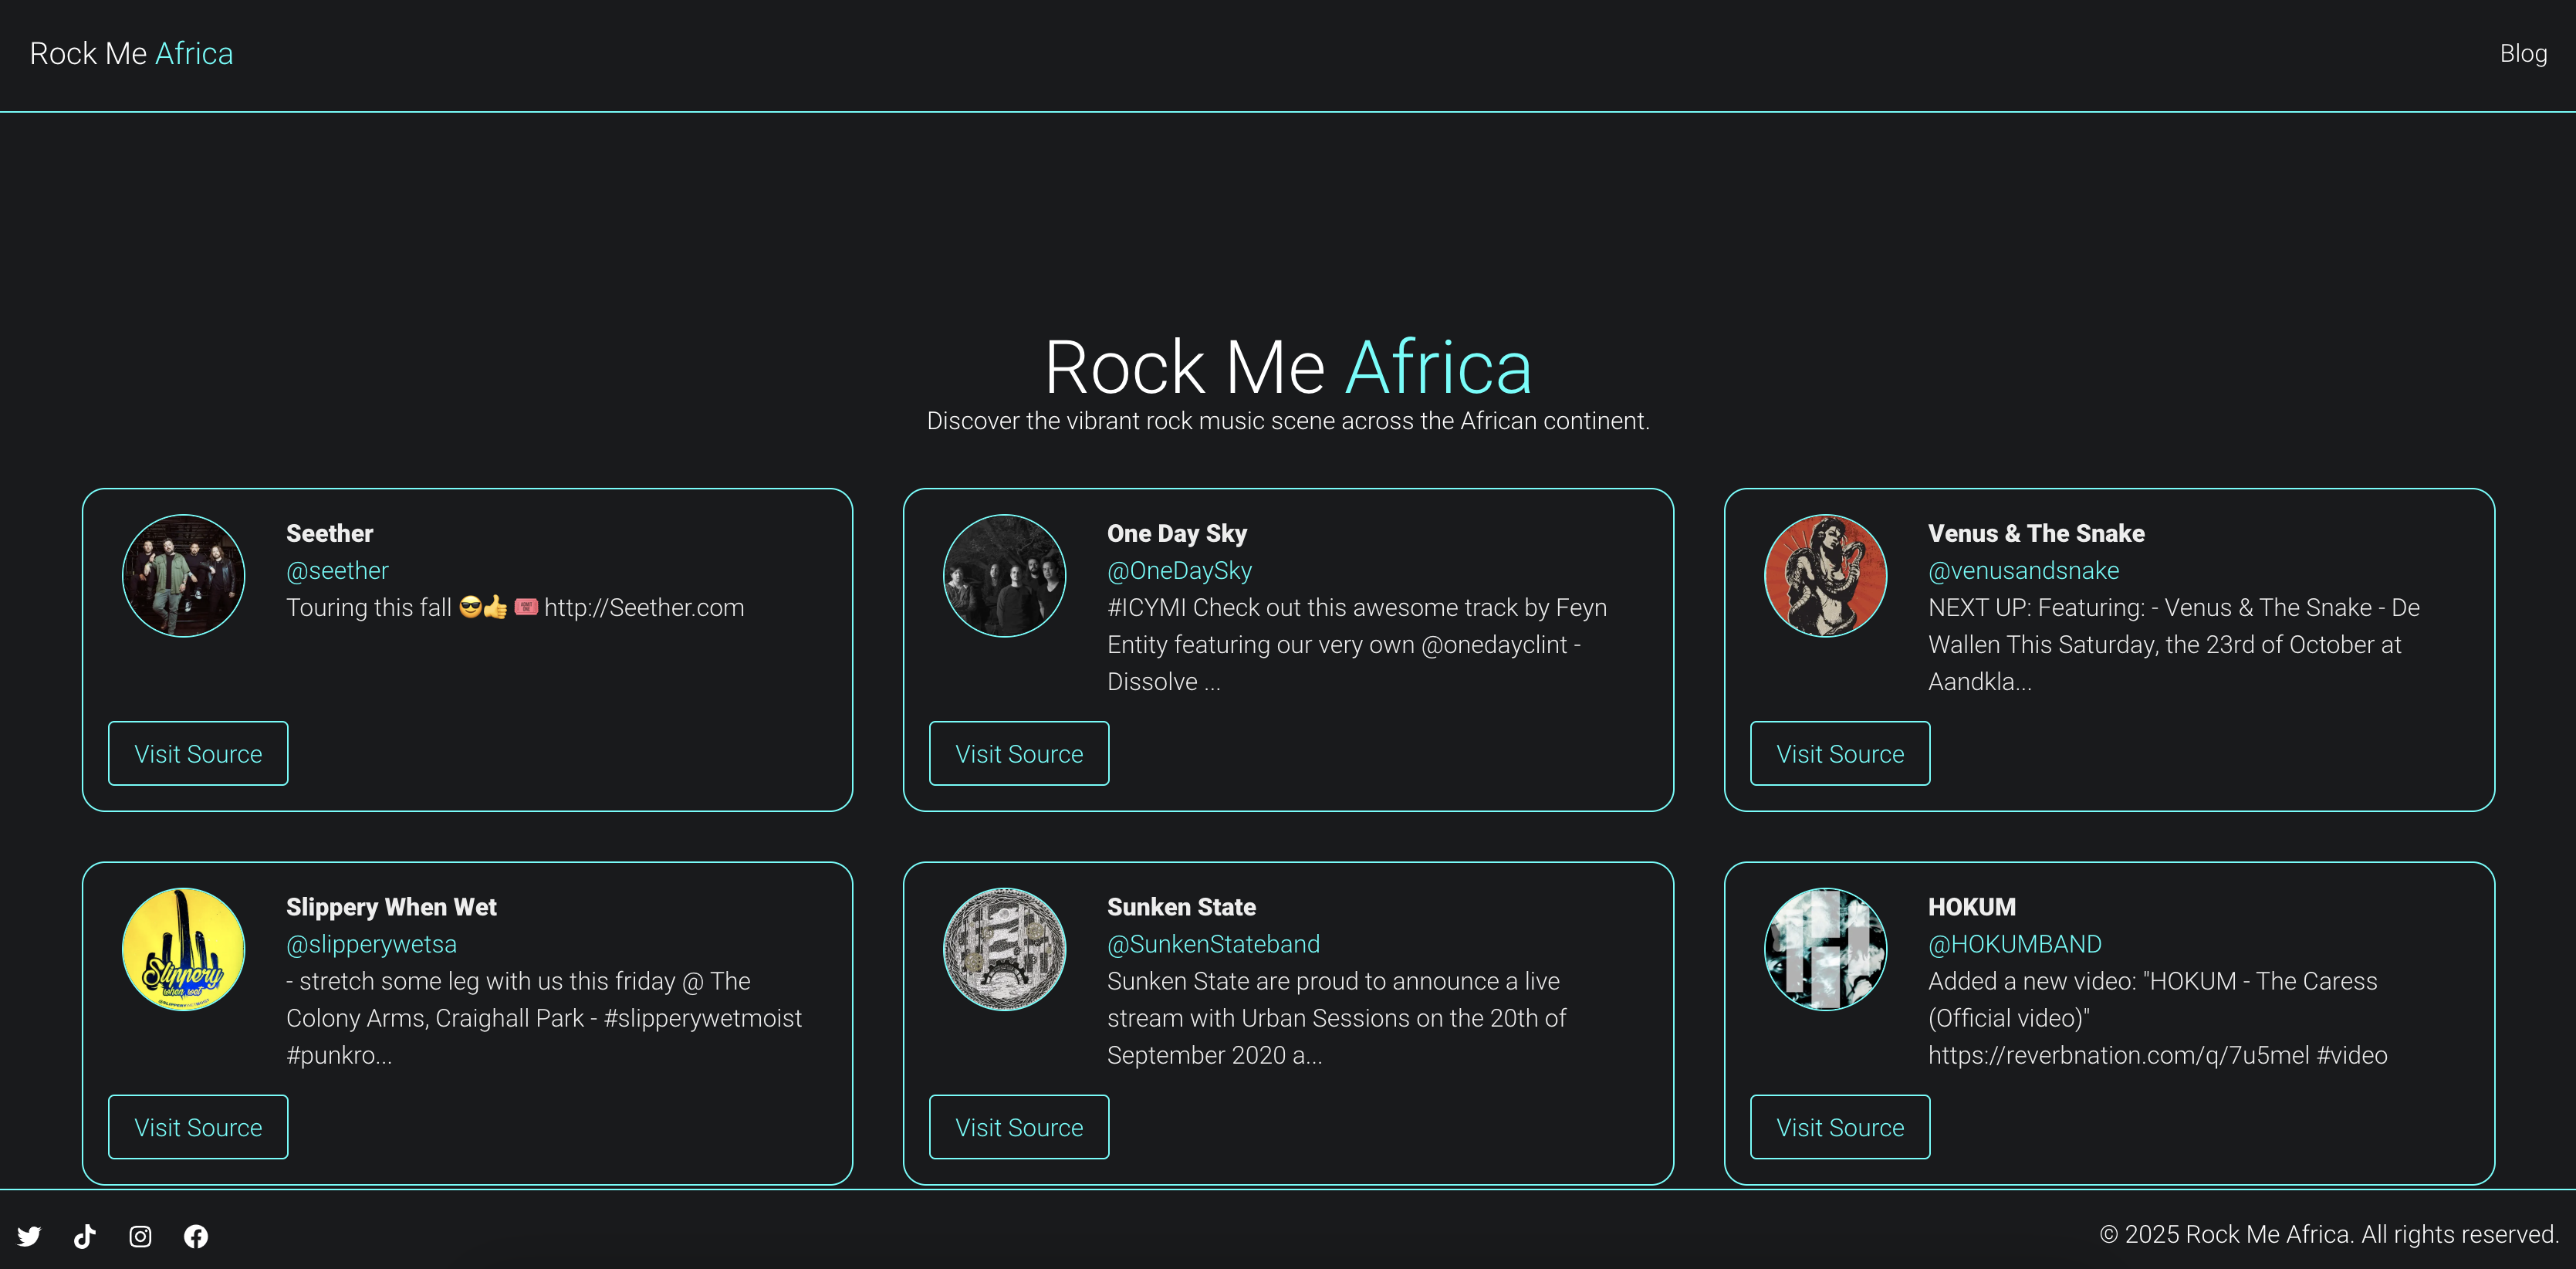Click Seether's band profile picture
The image size is (2576, 1269).
183,575
